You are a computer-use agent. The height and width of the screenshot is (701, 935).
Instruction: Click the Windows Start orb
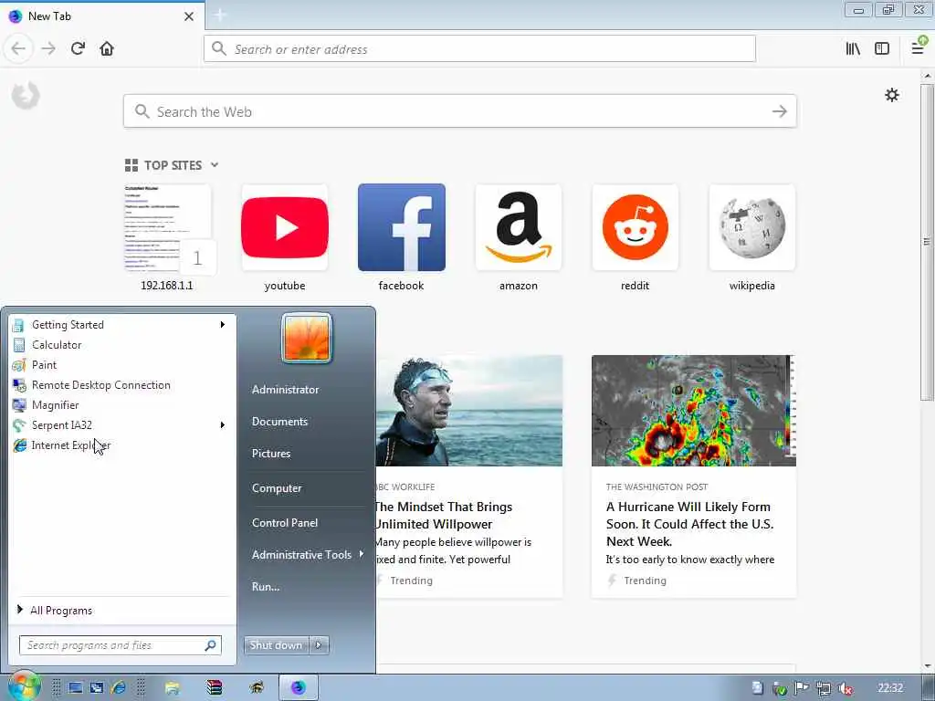point(23,686)
